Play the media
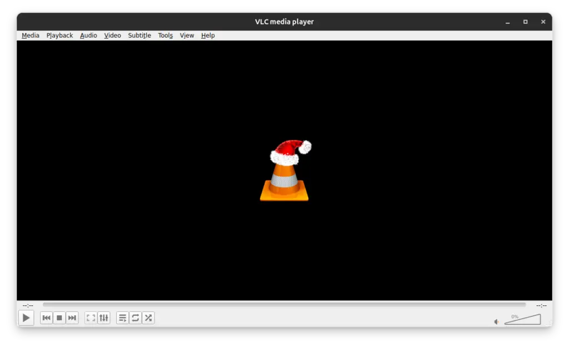The image size is (569, 347). 26,318
